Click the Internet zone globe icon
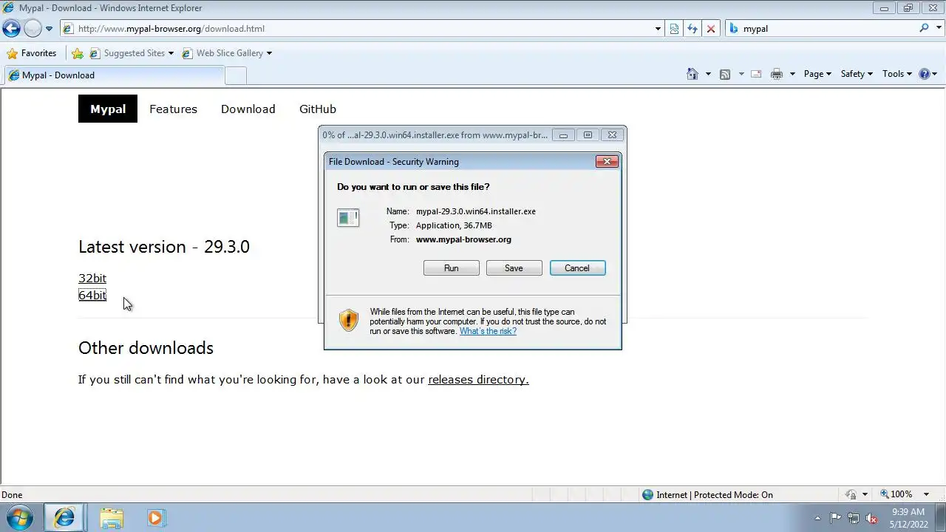The width and height of the screenshot is (946, 532). [648, 495]
